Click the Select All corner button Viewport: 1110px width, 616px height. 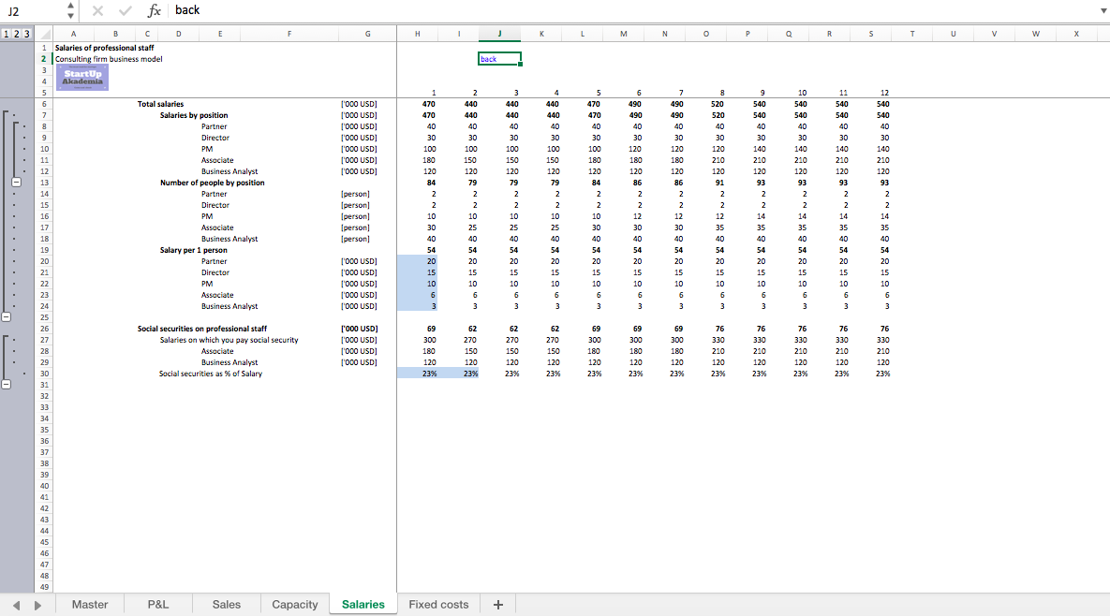(45, 33)
